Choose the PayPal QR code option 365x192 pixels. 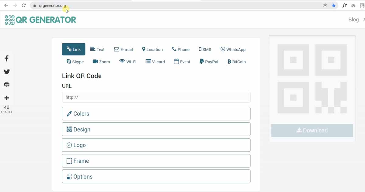[209, 62]
